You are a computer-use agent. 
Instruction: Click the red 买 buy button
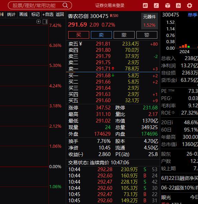pos(79,35)
